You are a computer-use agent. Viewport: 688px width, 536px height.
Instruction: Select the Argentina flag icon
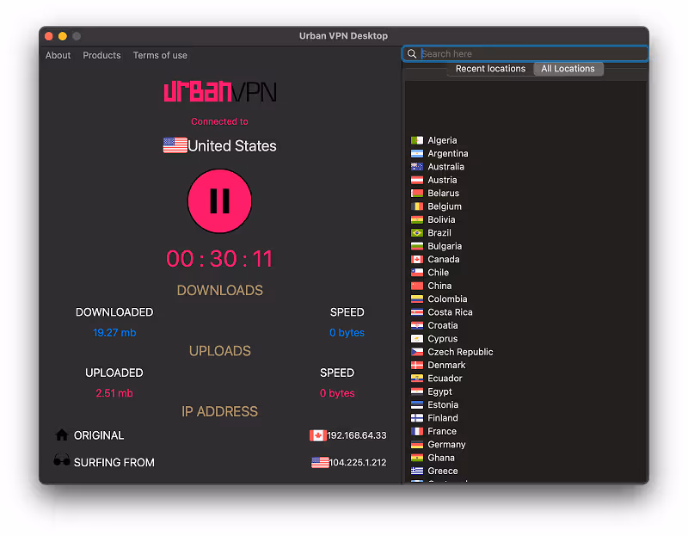pos(417,154)
